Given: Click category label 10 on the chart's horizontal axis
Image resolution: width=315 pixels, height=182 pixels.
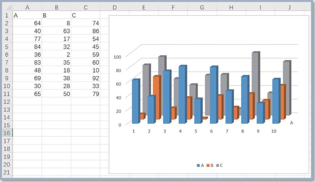Looking at the screenshot, I should (274, 131).
